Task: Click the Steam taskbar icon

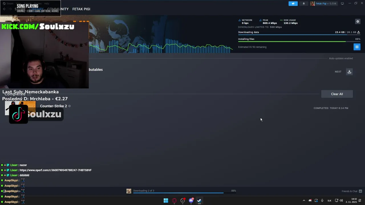Action: click(199, 200)
